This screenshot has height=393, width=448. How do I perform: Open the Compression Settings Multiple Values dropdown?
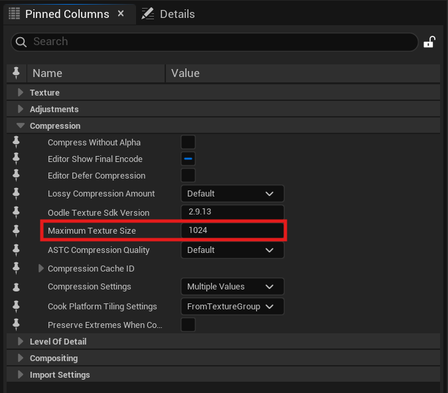tap(232, 286)
